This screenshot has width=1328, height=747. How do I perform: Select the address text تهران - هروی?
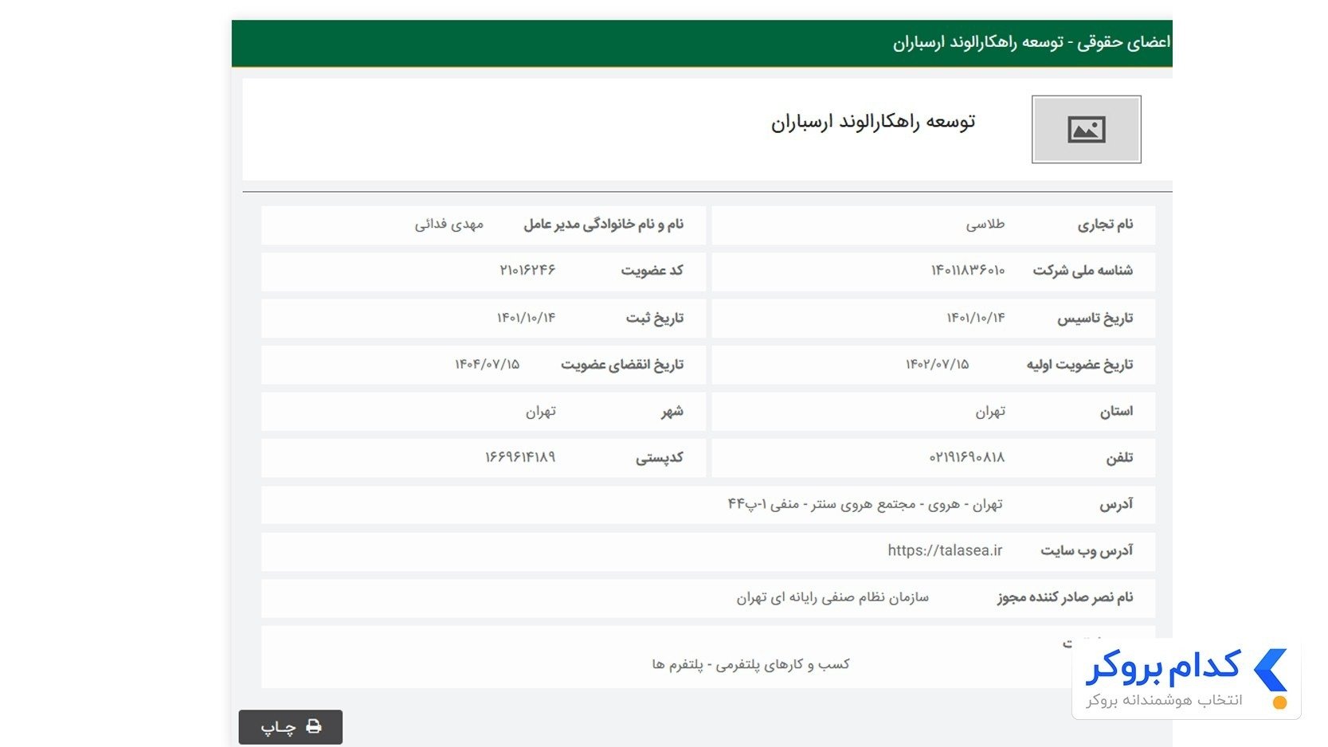(966, 504)
